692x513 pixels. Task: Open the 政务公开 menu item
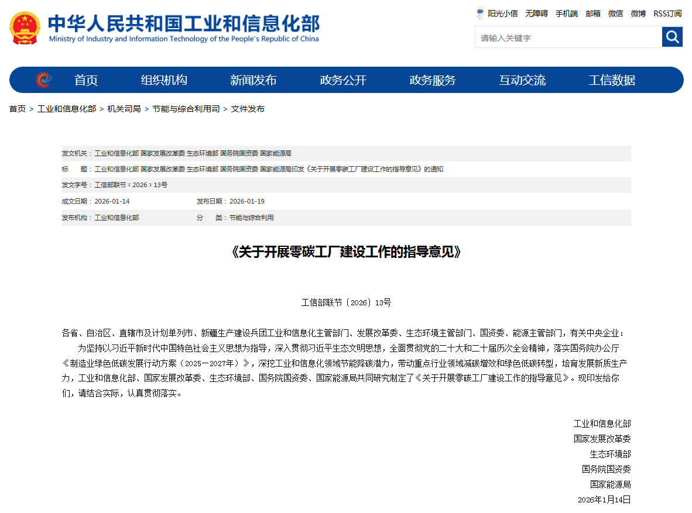(342, 80)
